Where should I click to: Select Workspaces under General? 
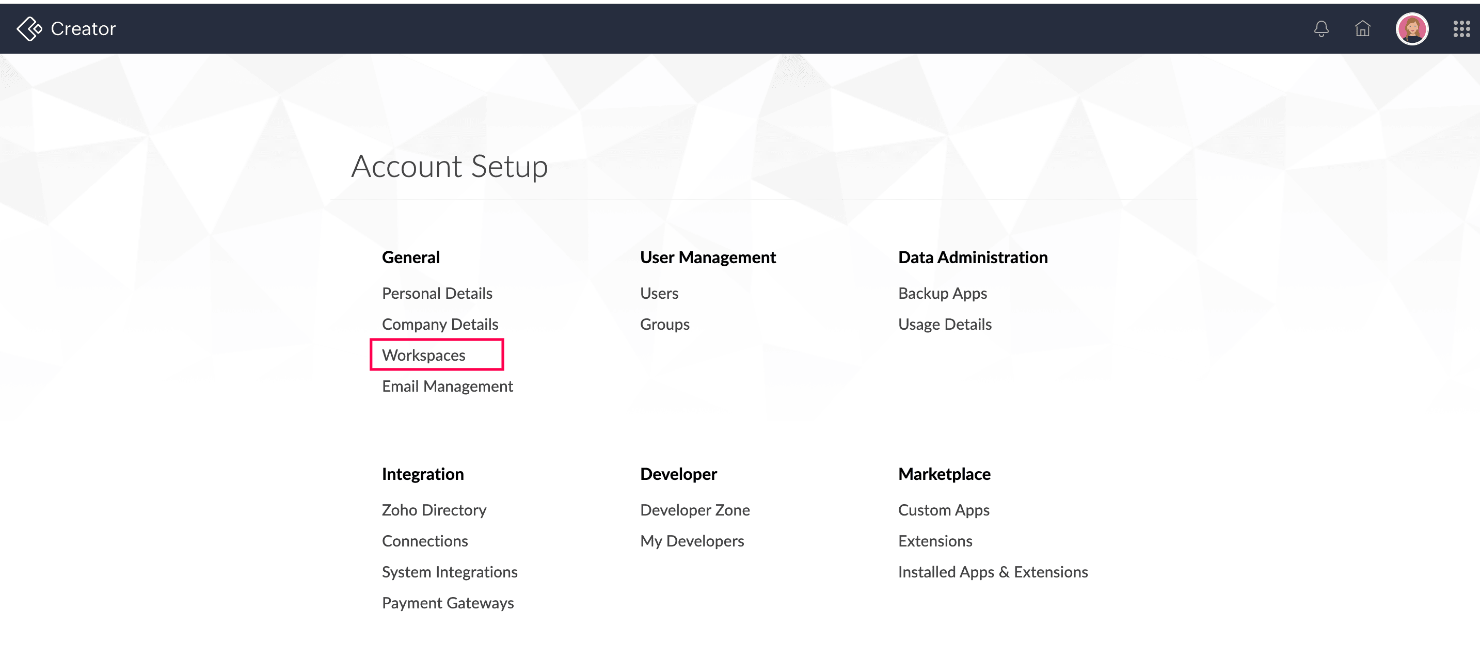423,355
